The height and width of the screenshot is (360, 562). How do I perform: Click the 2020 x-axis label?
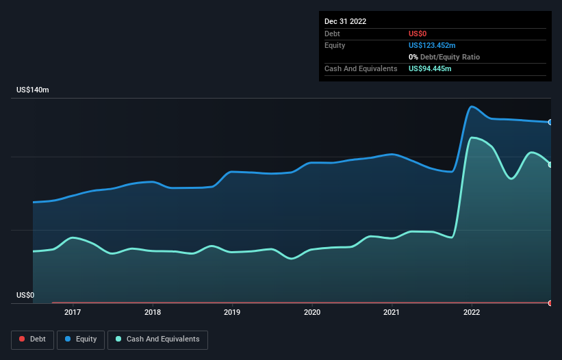pyautogui.click(x=312, y=312)
